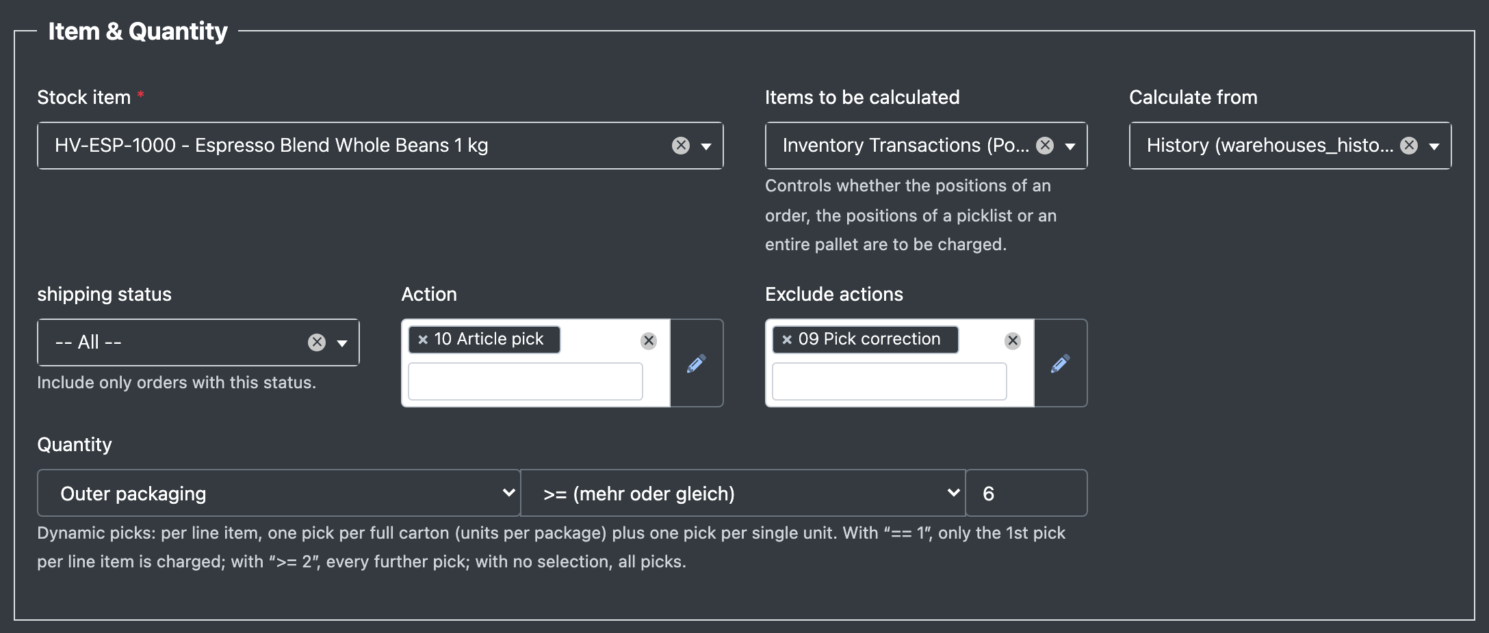Click the 'Calculate from' label

pyautogui.click(x=1193, y=98)
